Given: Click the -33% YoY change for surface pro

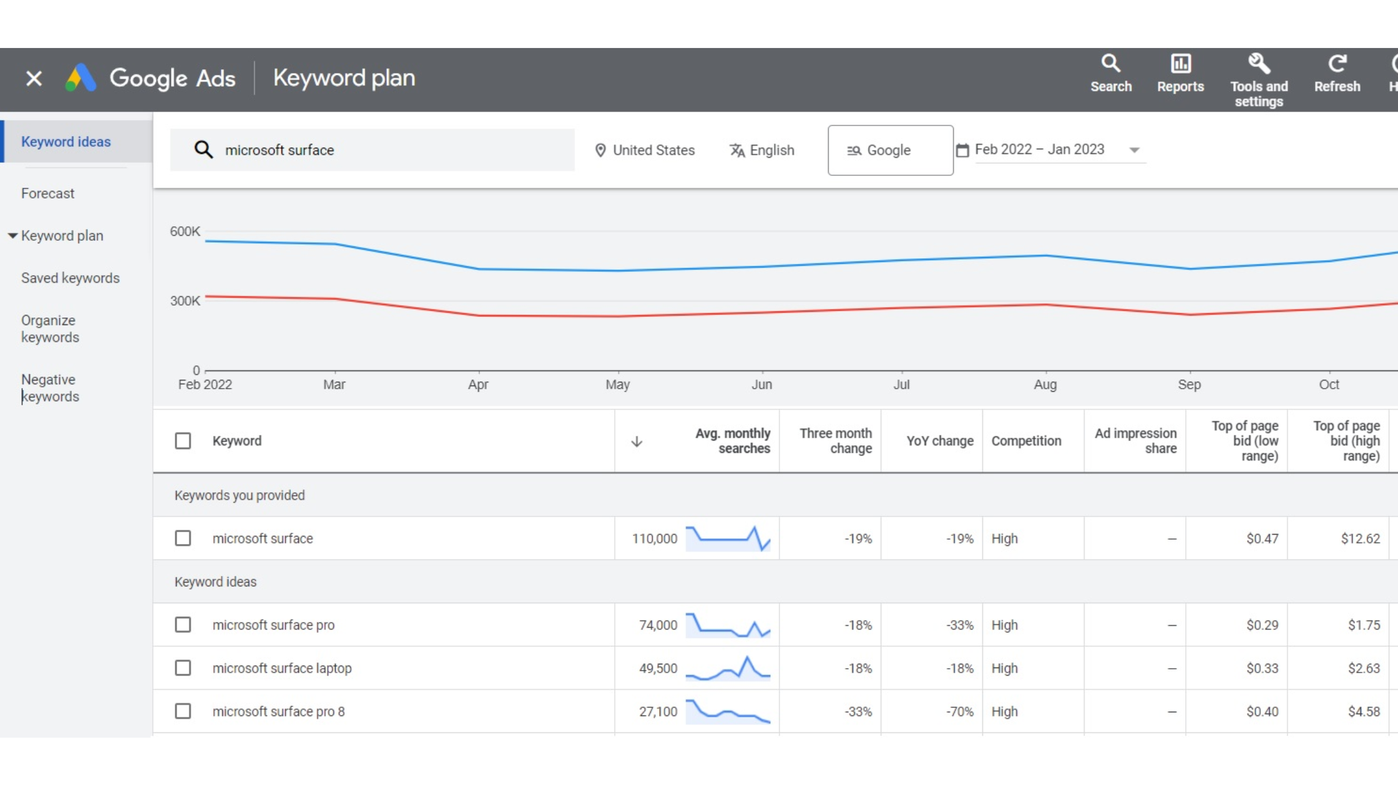Looking at the screenshot, I should (960, 625).
